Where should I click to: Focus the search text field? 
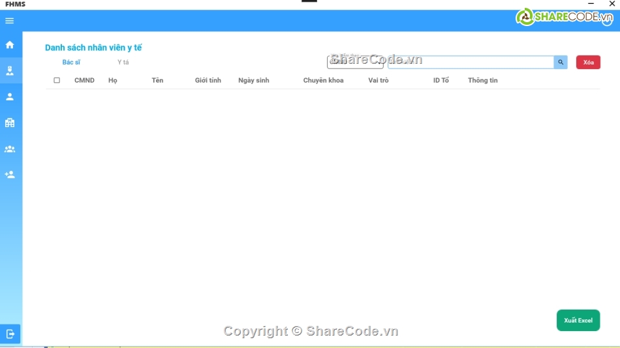(x=470, y=63)
